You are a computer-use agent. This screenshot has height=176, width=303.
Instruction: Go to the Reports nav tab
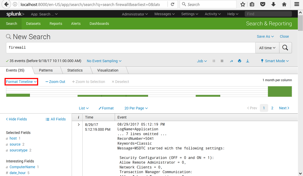[x=56, y=24]
